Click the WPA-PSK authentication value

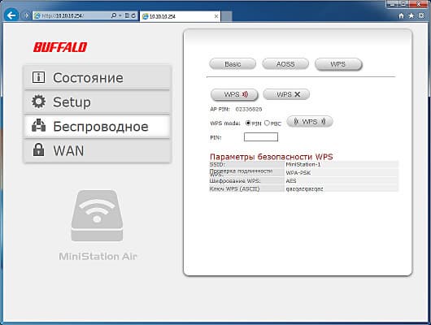[x=298, y=173]
